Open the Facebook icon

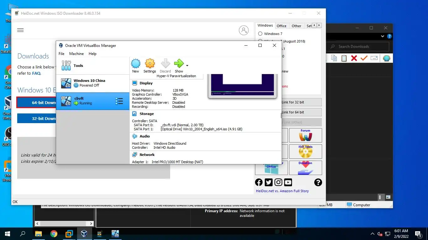[x=259, y=182]
